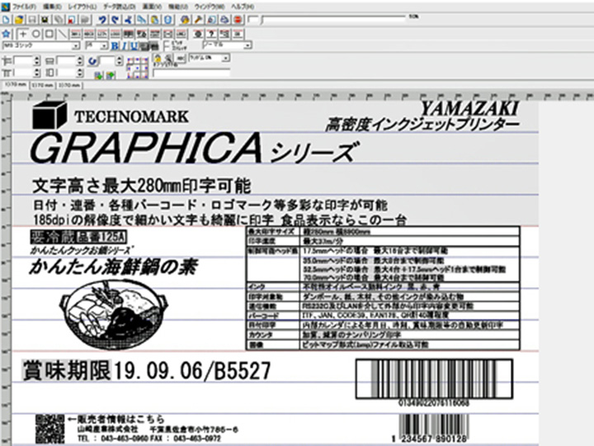Select the barcode numbered 1 234567 890128

[432, 428]
